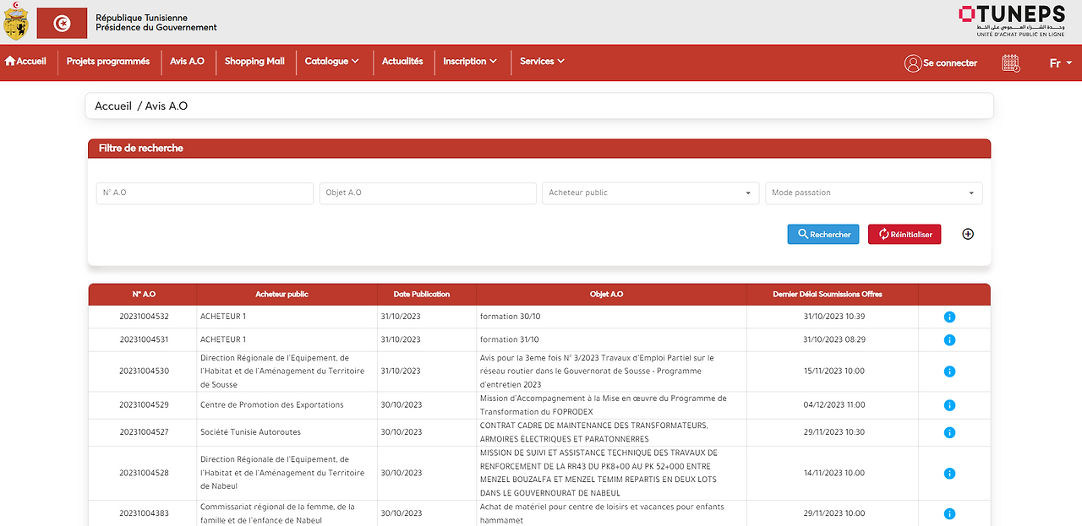Focus the Objet A.O search field
Viewport: 1082px width, 526px height.
click(x=428, y=193)
